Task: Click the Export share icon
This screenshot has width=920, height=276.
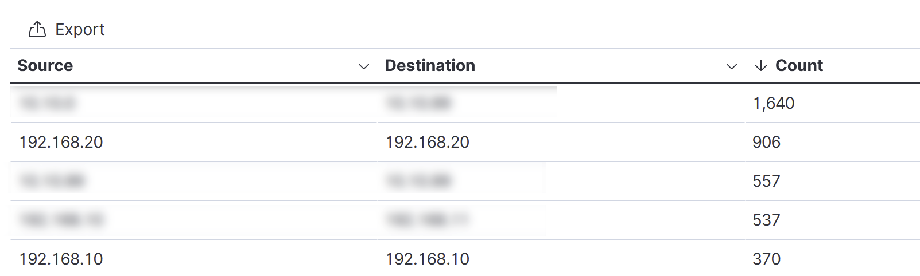Action: pos(37,29)
